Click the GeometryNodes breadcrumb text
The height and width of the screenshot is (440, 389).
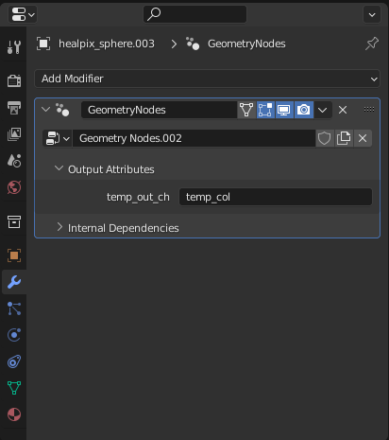click(246, 44)
